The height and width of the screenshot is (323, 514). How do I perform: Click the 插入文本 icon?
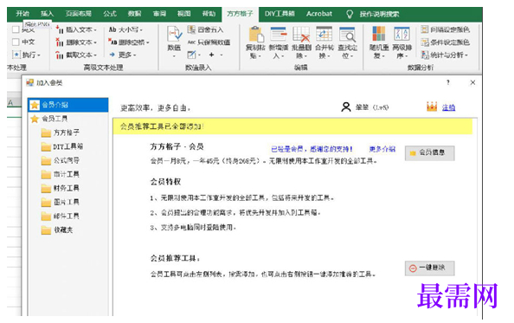pyautogui.click(x=60, y=29)
